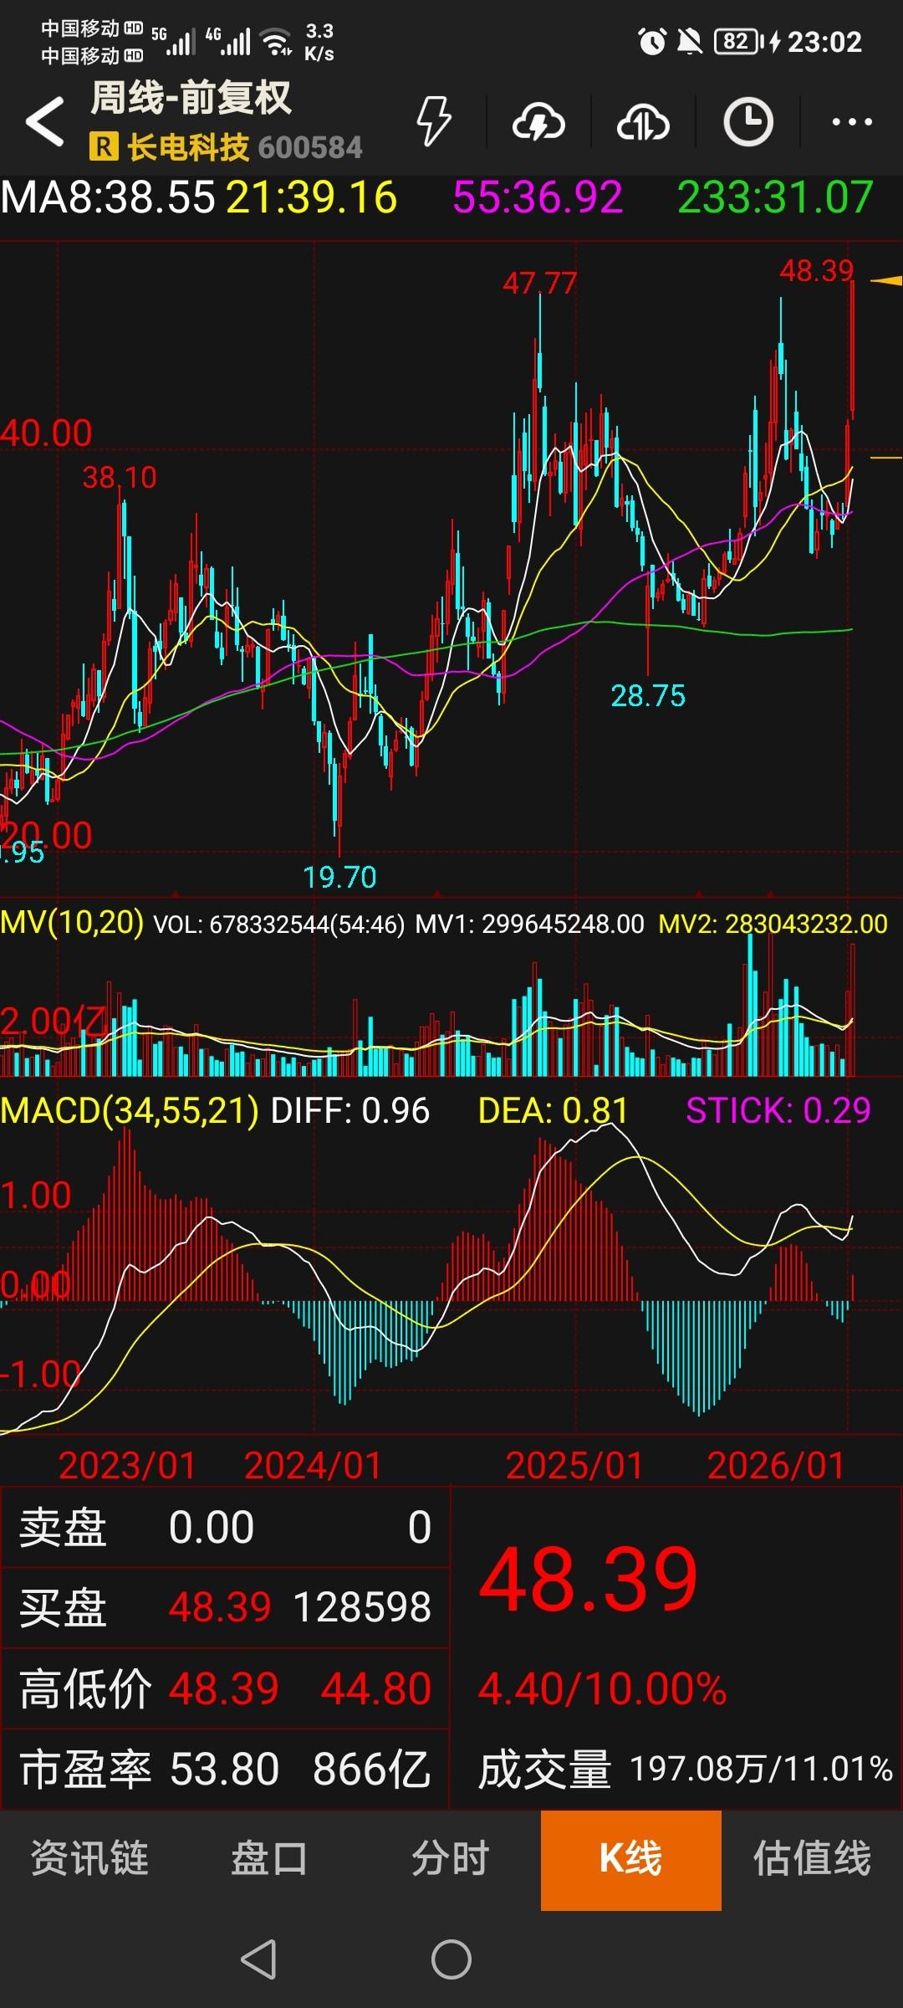Screen dimensions: 903x2008
Task: Tap the Android back navigation triangle
Action: (x=259, y=1959)
